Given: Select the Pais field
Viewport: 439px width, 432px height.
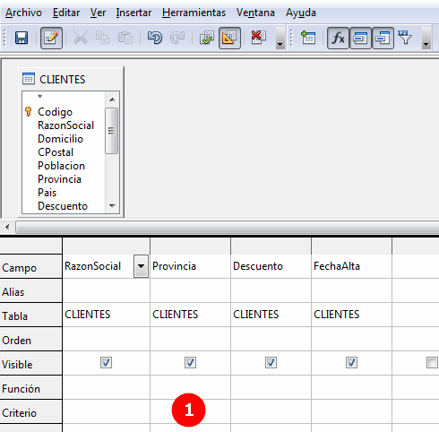Looking at the screenshot, I should (x=47, y=193).
